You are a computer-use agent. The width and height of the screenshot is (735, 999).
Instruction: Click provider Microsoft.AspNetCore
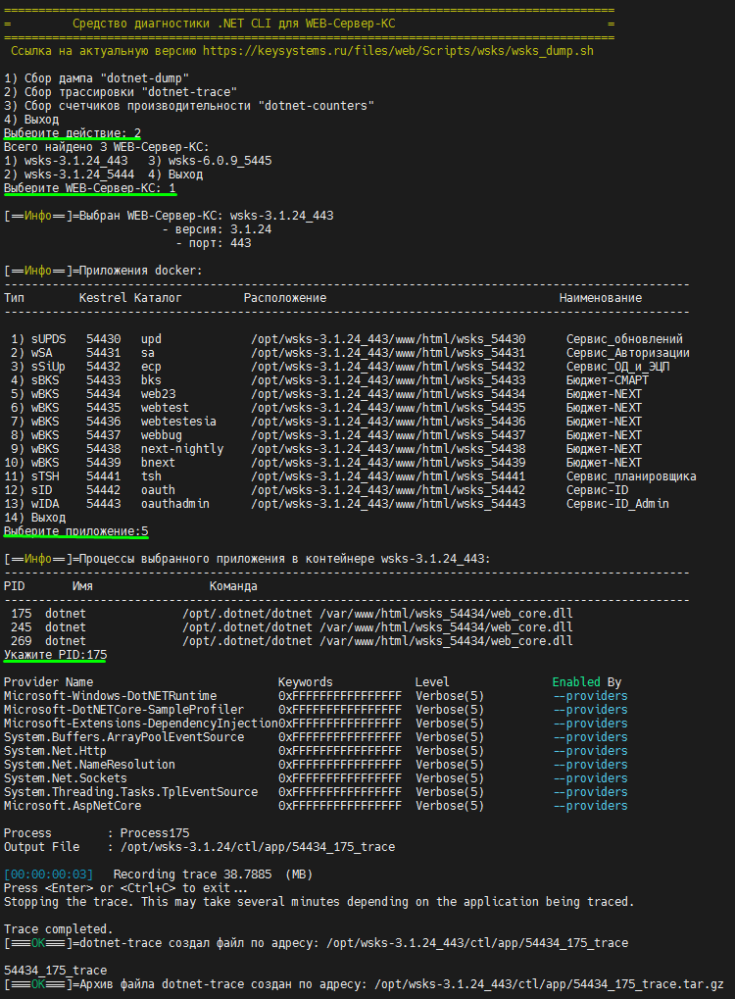pos(73,806)
